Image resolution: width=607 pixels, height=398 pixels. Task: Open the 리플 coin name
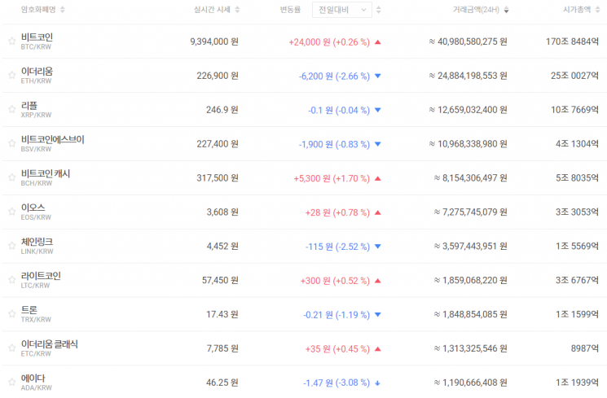[29, 105]
